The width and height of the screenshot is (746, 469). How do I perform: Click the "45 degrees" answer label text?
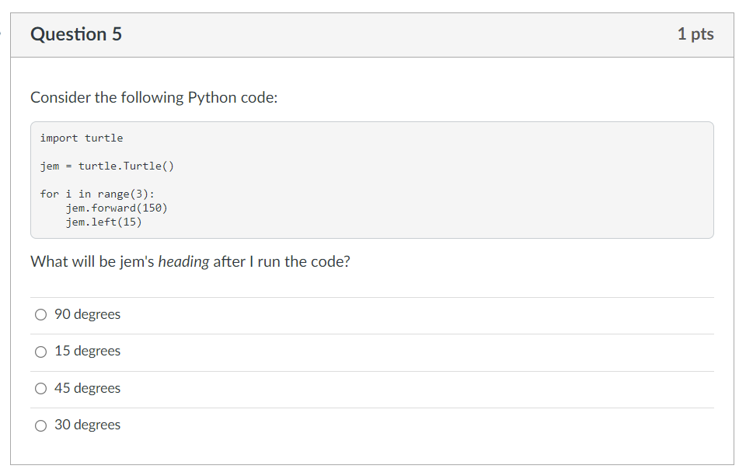(x=88, y=388)
